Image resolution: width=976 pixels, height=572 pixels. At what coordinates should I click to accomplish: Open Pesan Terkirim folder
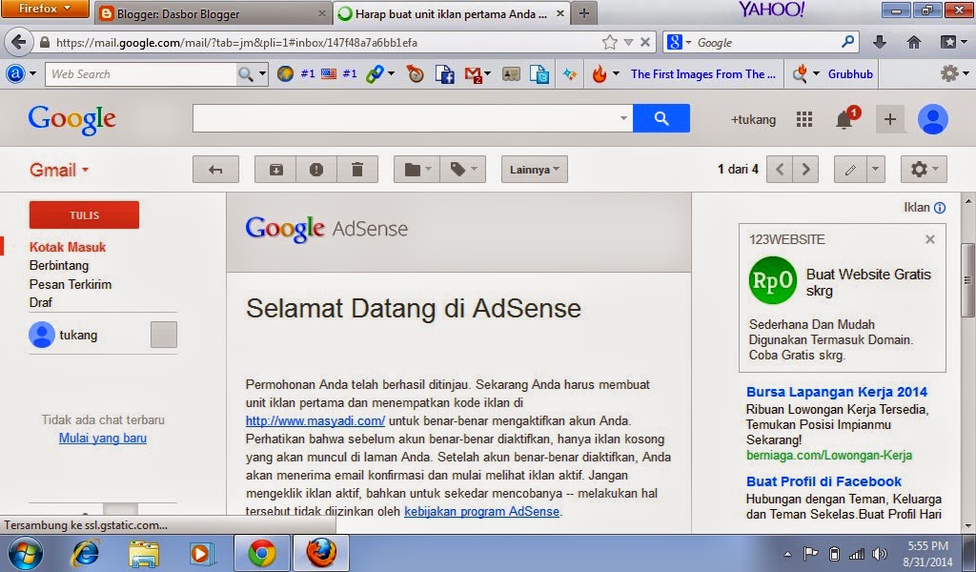point(71,284)
